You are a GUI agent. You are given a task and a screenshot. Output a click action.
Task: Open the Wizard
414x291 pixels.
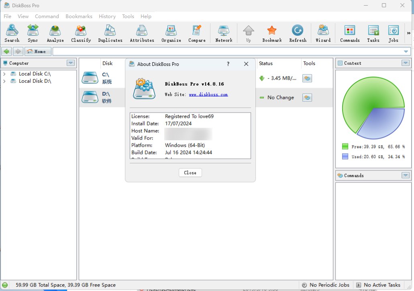323,33
